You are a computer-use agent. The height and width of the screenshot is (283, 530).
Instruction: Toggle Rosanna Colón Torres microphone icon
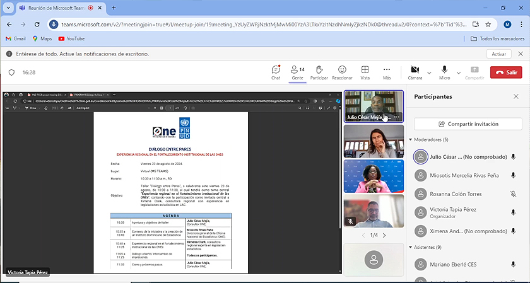coord(513,194)
